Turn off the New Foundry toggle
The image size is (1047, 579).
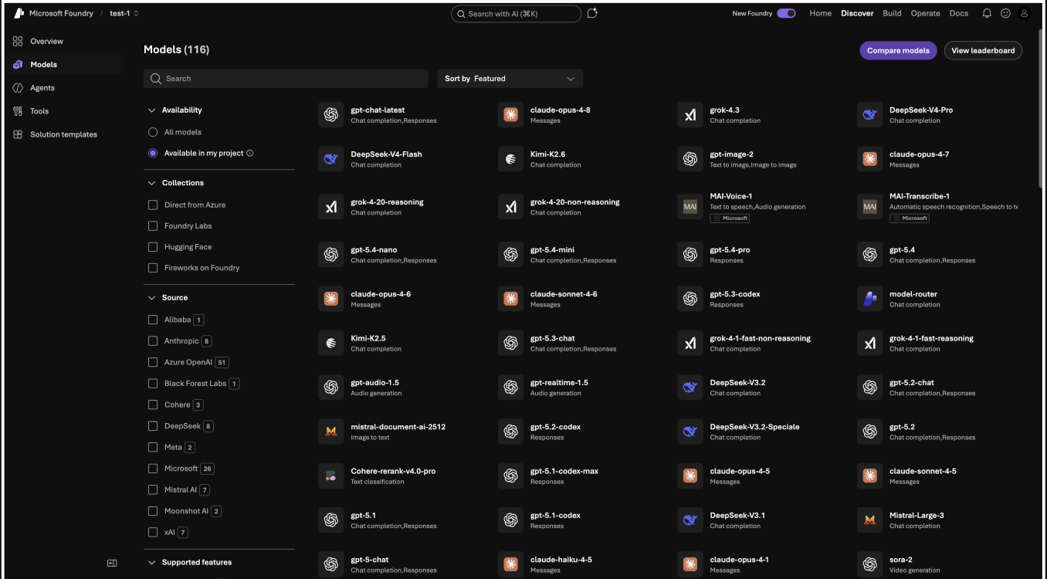coord(786,13)
